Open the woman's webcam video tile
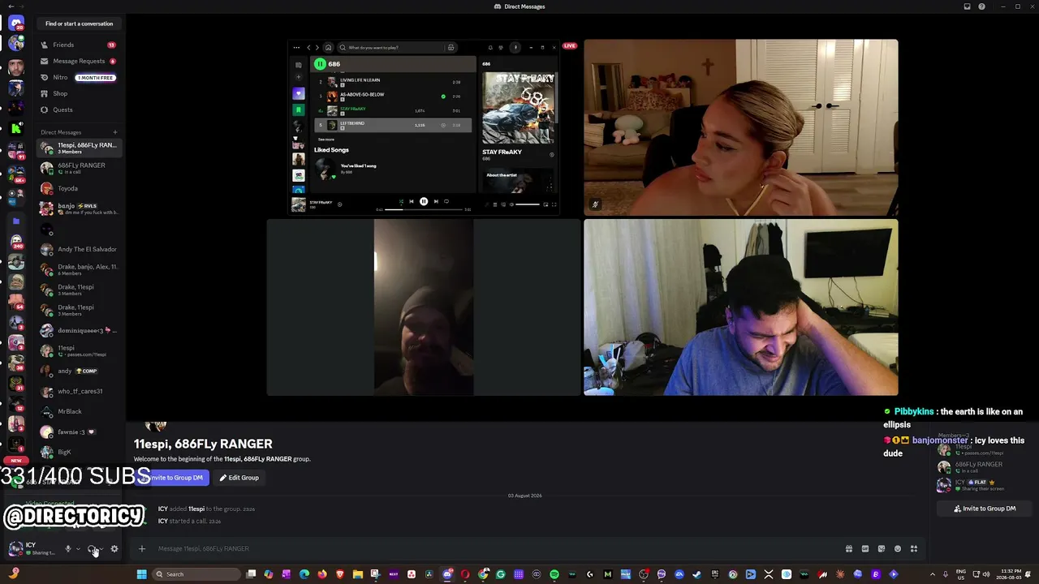Viewport: 1039px width, 584px height. (x=741, y=127)
